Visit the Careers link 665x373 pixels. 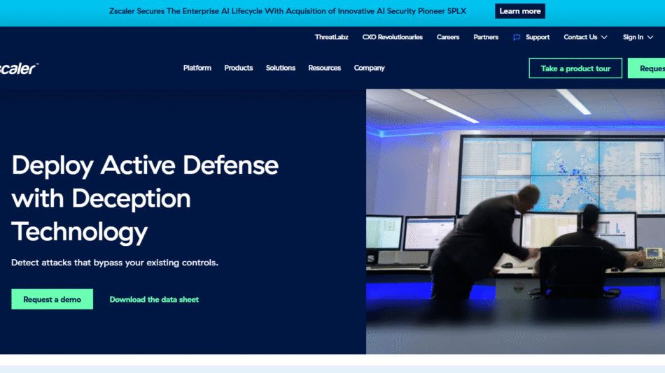448,37
